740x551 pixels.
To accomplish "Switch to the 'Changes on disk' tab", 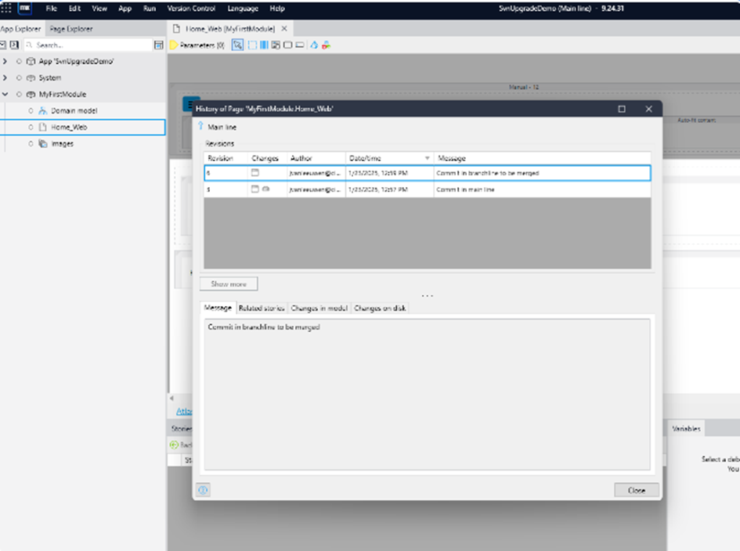I will (x=381, y=308).
